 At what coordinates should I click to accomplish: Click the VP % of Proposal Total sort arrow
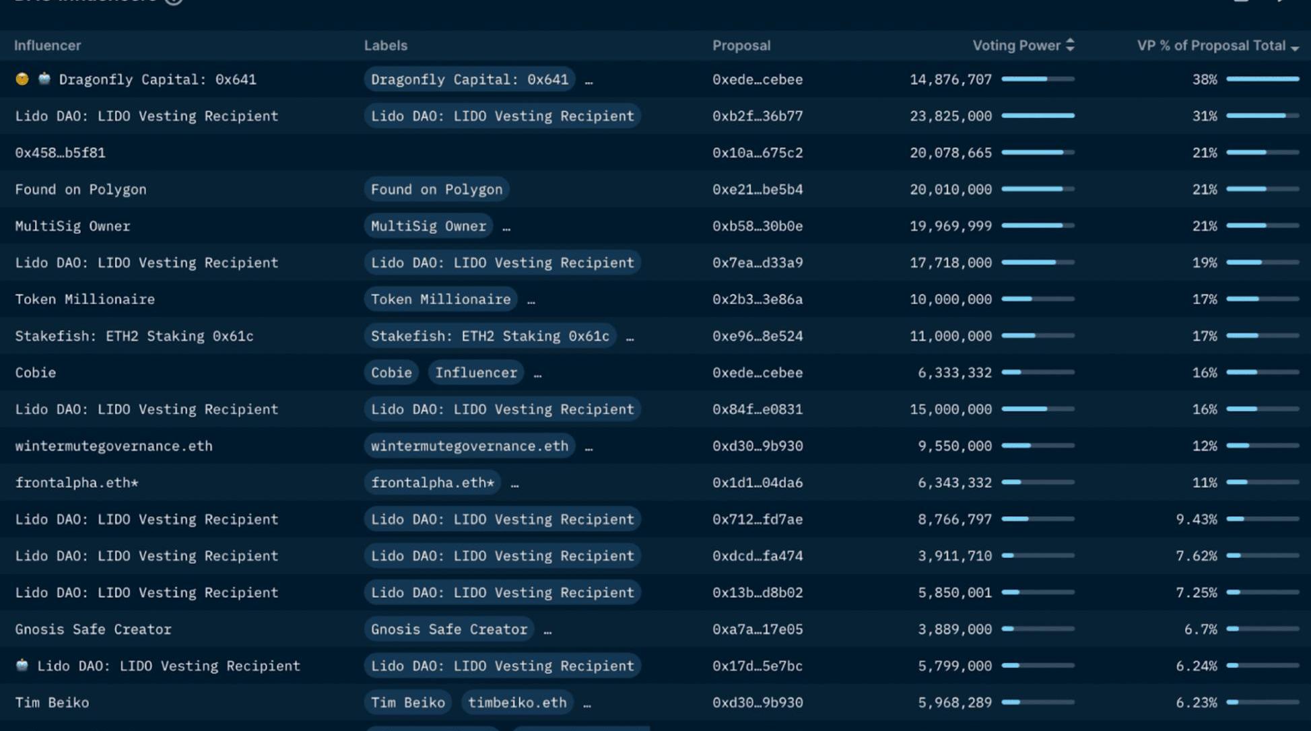click(x=1295, y=47)
